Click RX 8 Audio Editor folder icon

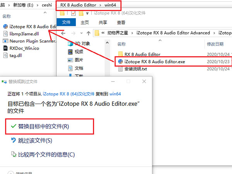120,54
